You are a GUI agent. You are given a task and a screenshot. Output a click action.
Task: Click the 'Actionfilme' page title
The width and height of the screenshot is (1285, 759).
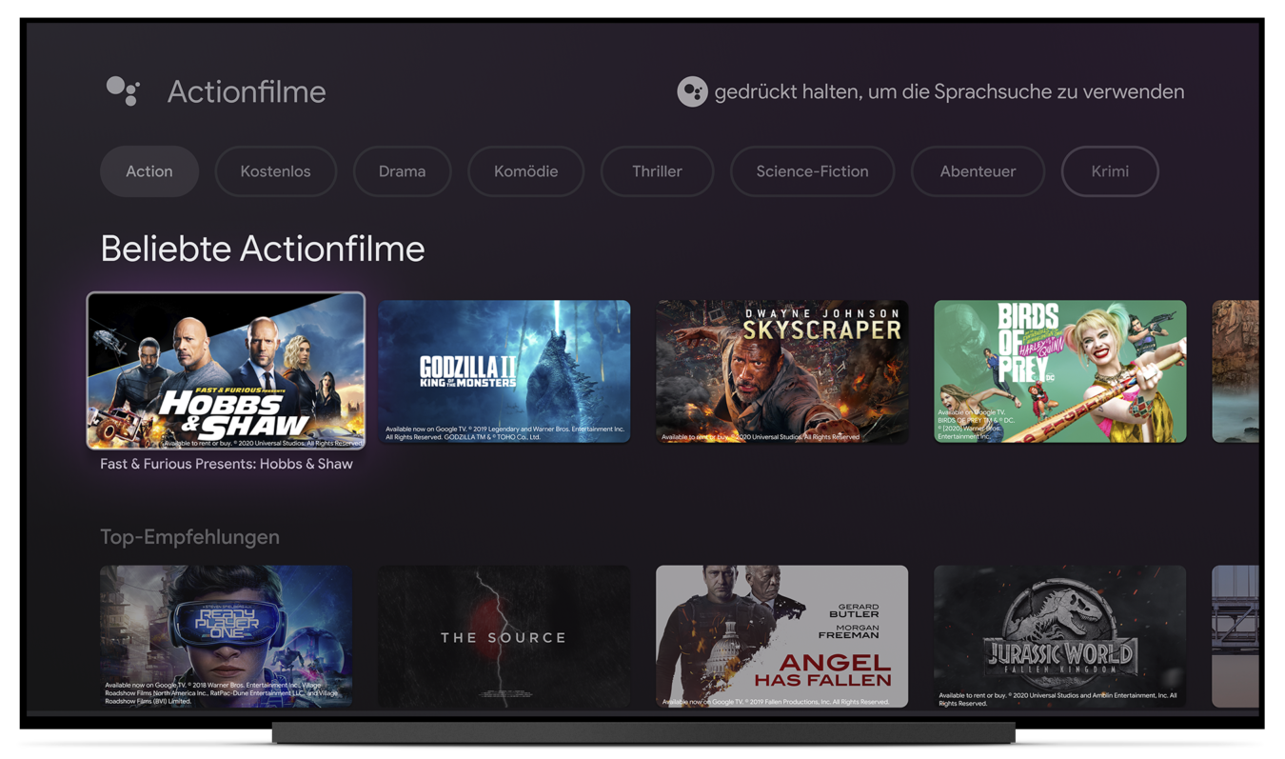pos(247,91)
